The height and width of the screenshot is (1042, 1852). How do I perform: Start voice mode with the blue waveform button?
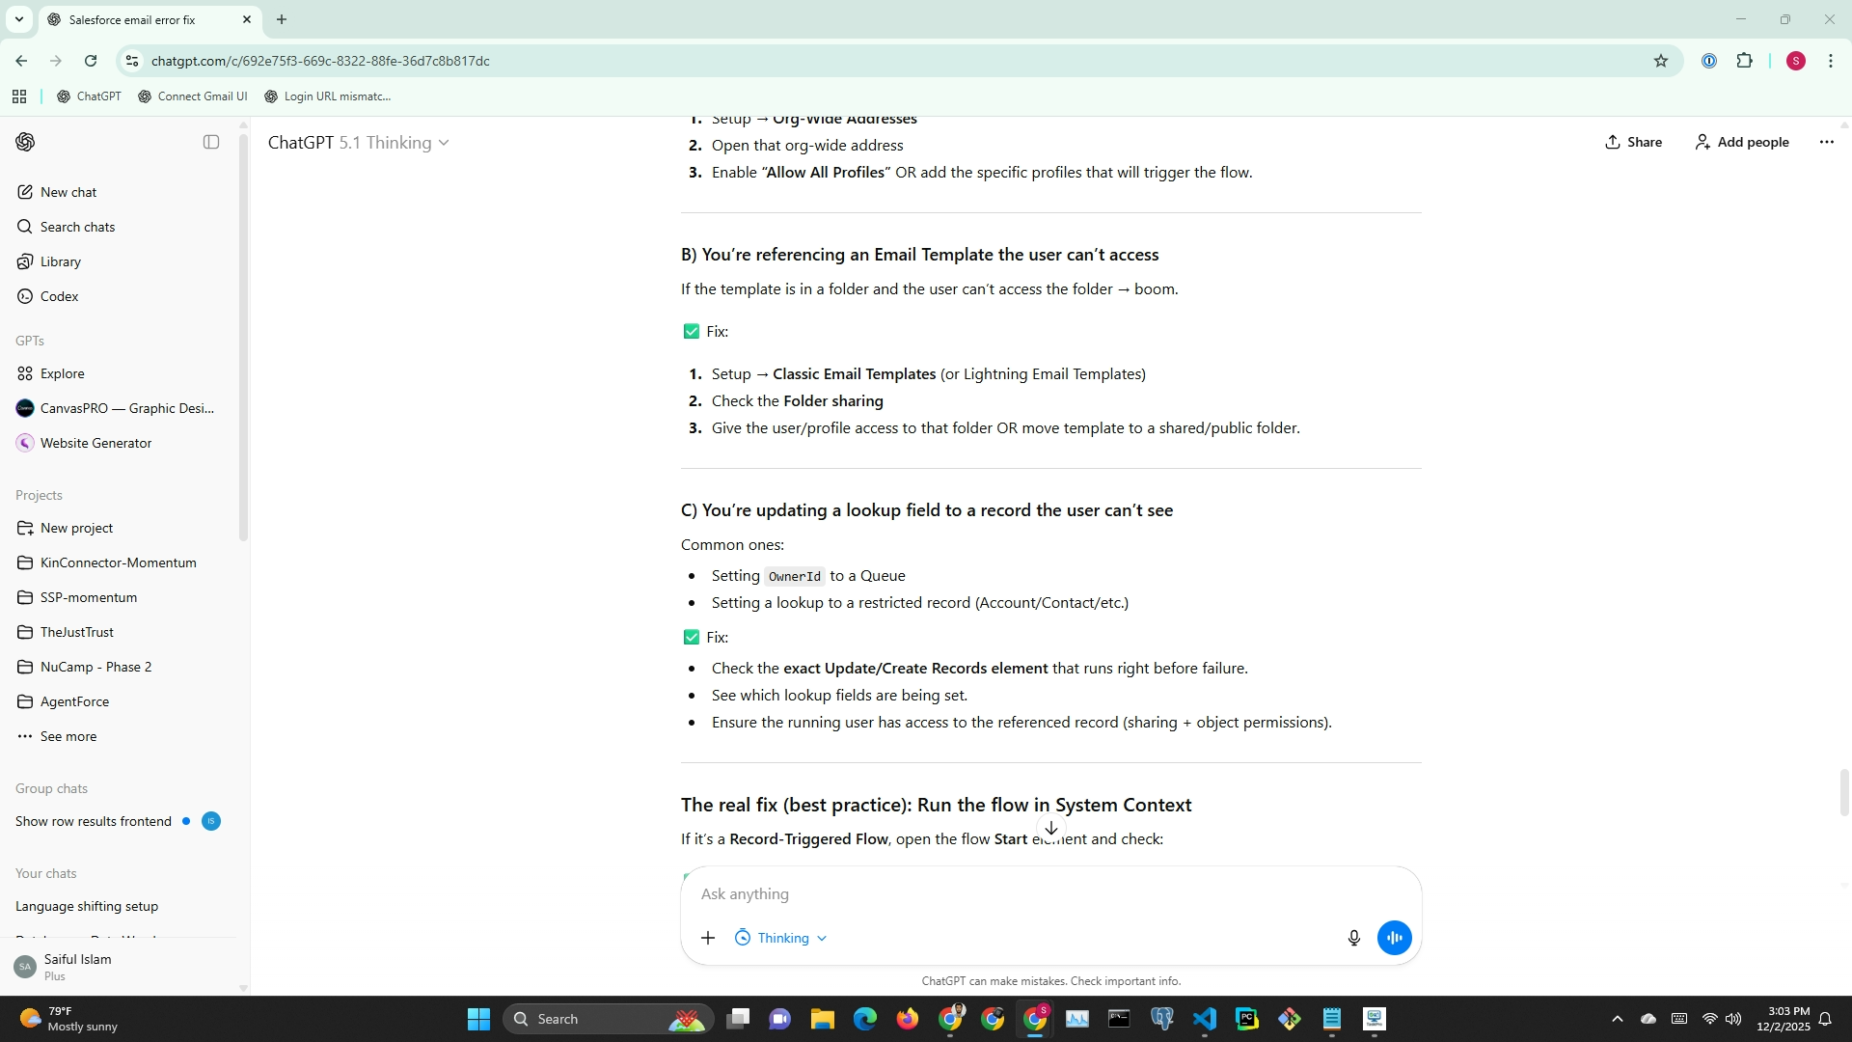tap(1394, 938)
